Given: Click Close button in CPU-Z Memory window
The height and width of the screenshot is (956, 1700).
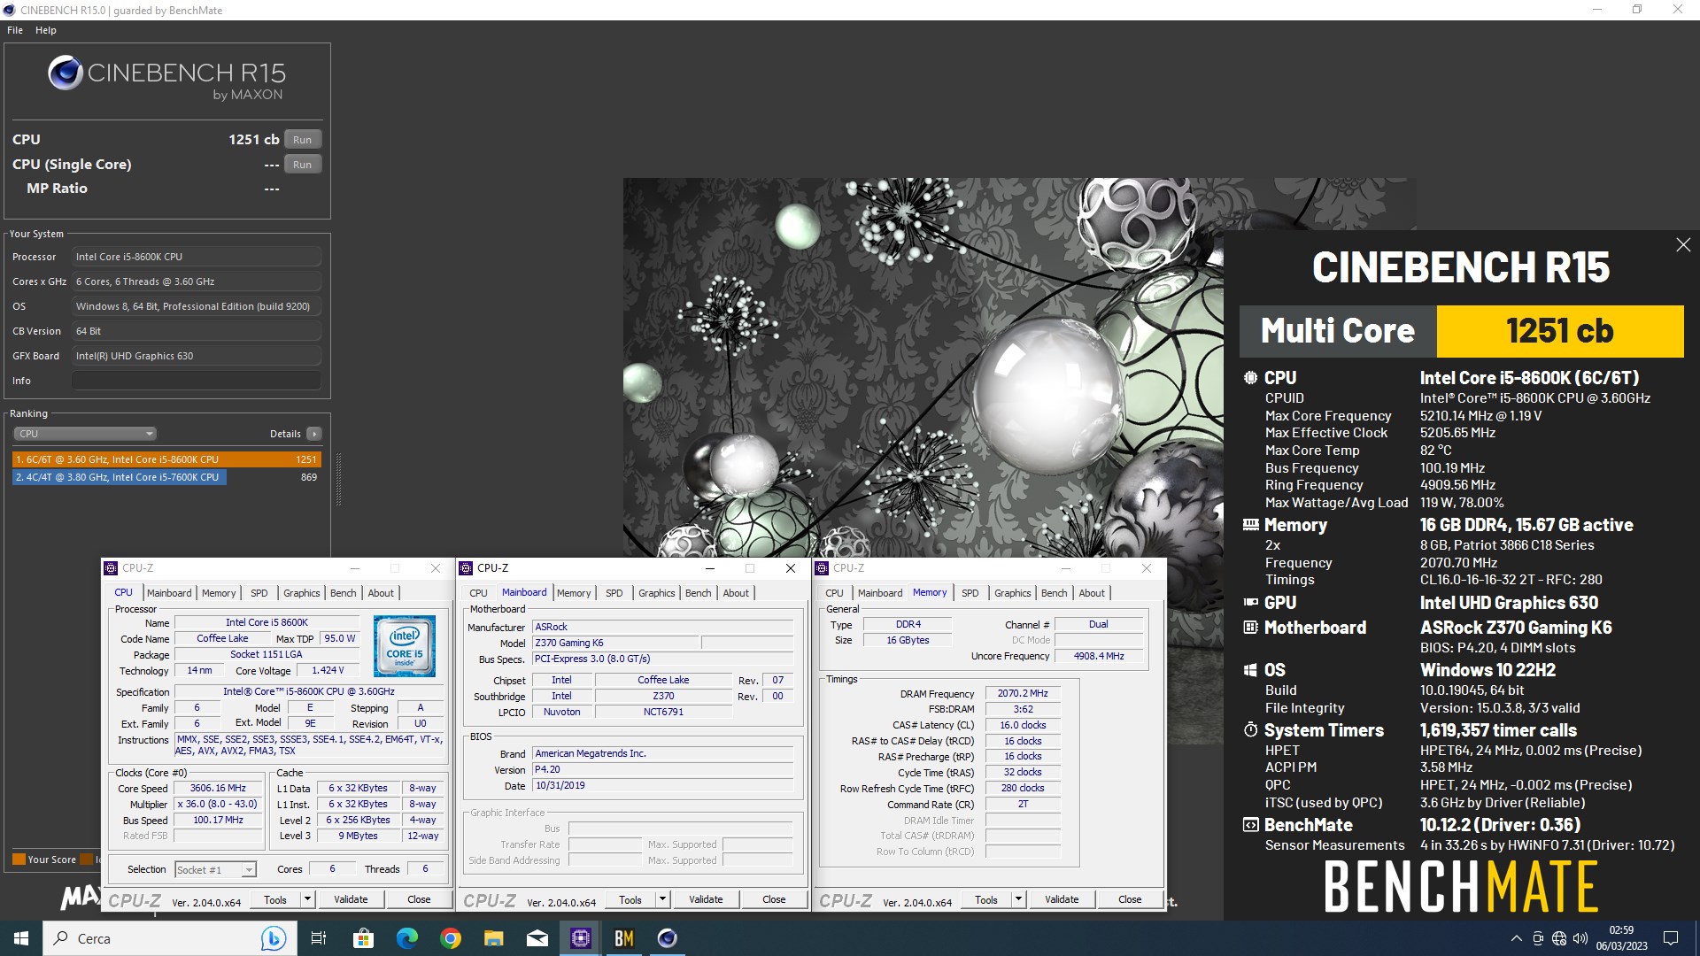Looking at the screenshot, I should [x=1130, y=899].
